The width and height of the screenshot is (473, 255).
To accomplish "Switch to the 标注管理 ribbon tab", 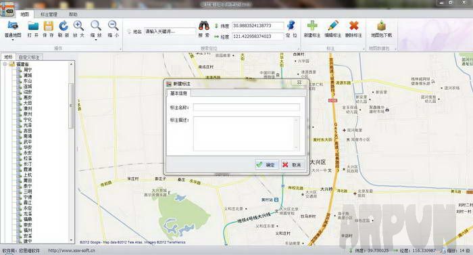I will click(49, 14).
